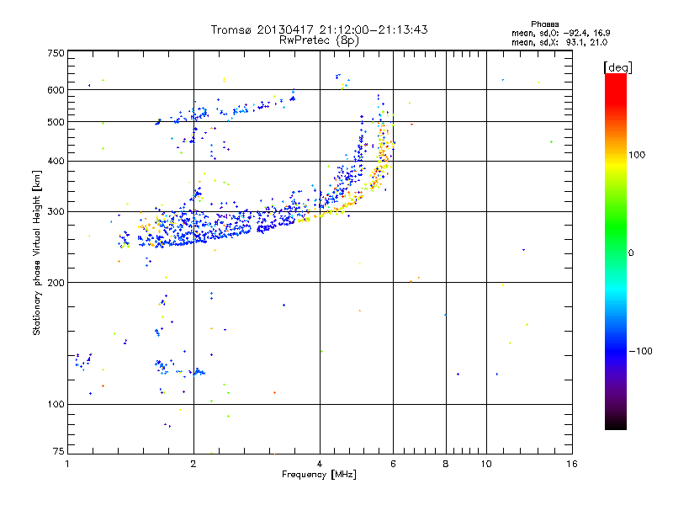This screenshot has width=673, height=505.
Task: Click the y-axis label '600'
Action: coord(56,90)
